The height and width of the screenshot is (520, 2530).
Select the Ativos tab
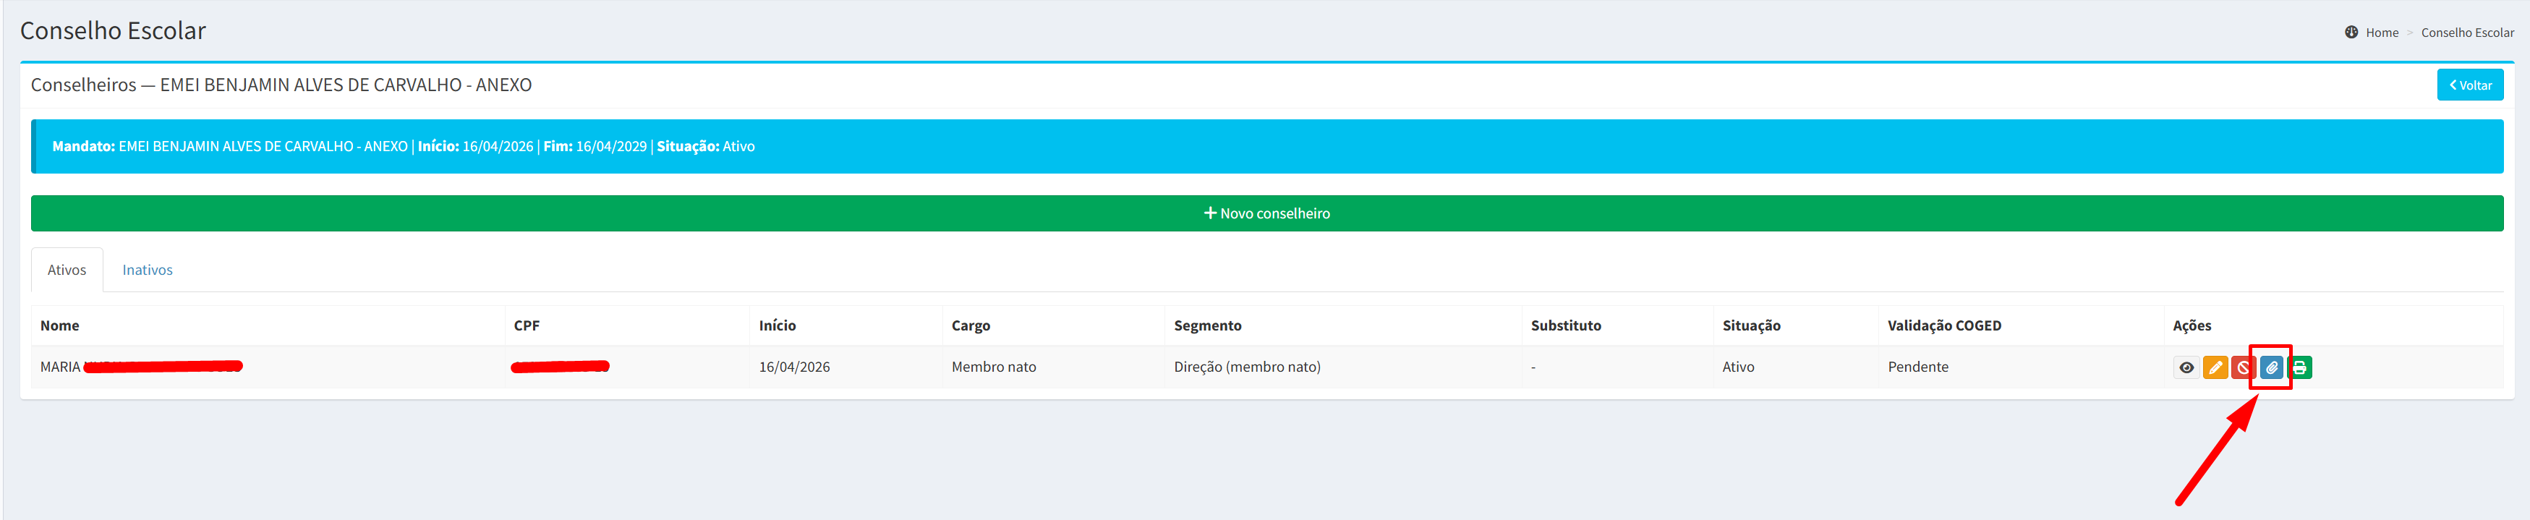(x=67, y=270)
